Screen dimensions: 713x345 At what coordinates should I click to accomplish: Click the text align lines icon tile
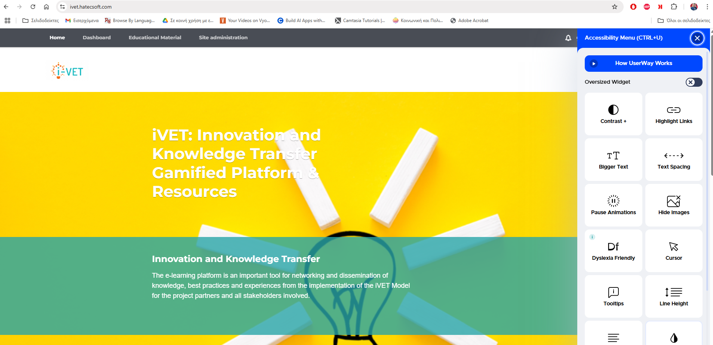click(x=614, y=333)
